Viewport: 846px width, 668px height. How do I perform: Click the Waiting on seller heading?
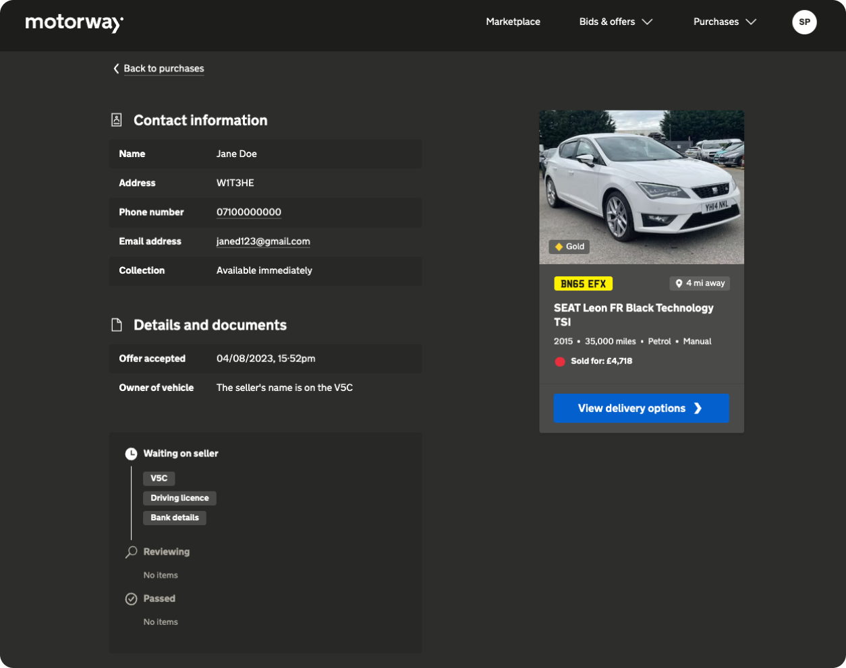181,454
